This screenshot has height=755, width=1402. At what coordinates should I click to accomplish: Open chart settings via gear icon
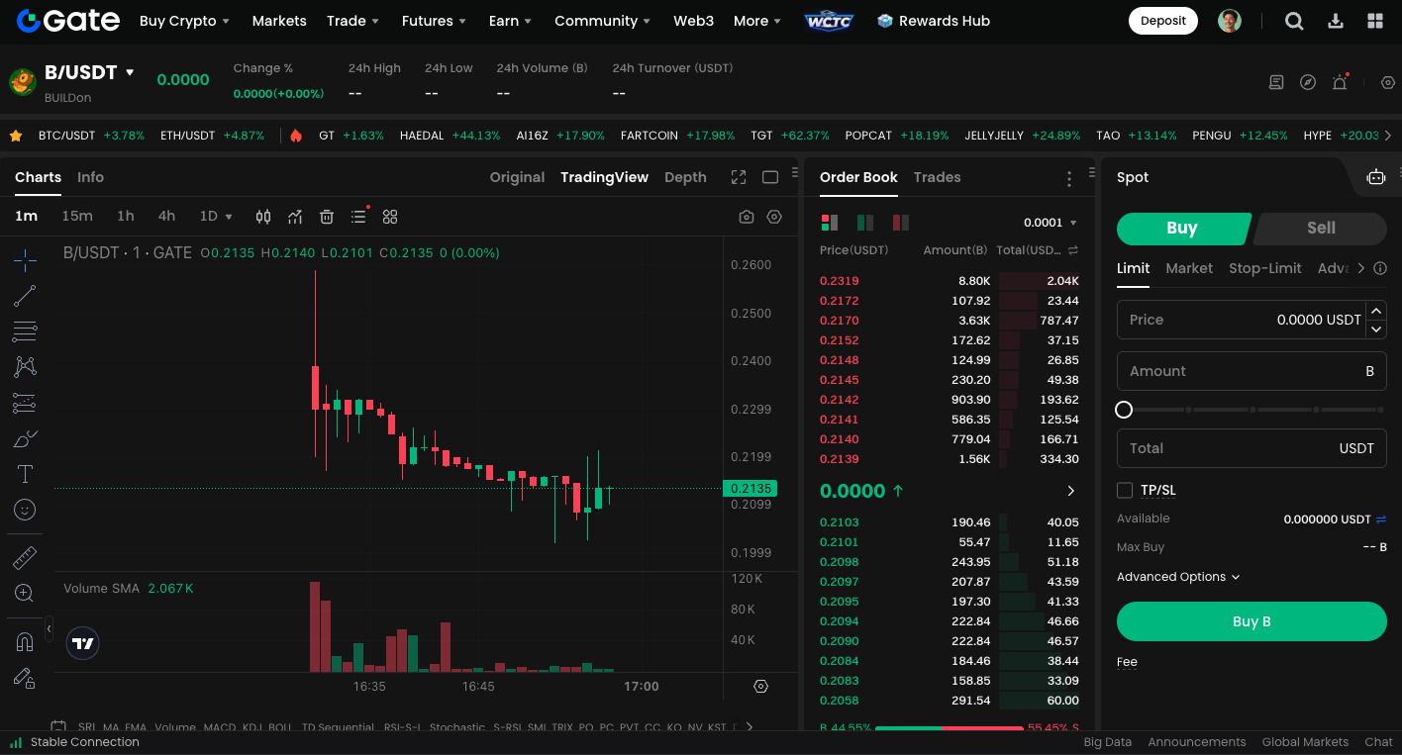click(774, 216)
